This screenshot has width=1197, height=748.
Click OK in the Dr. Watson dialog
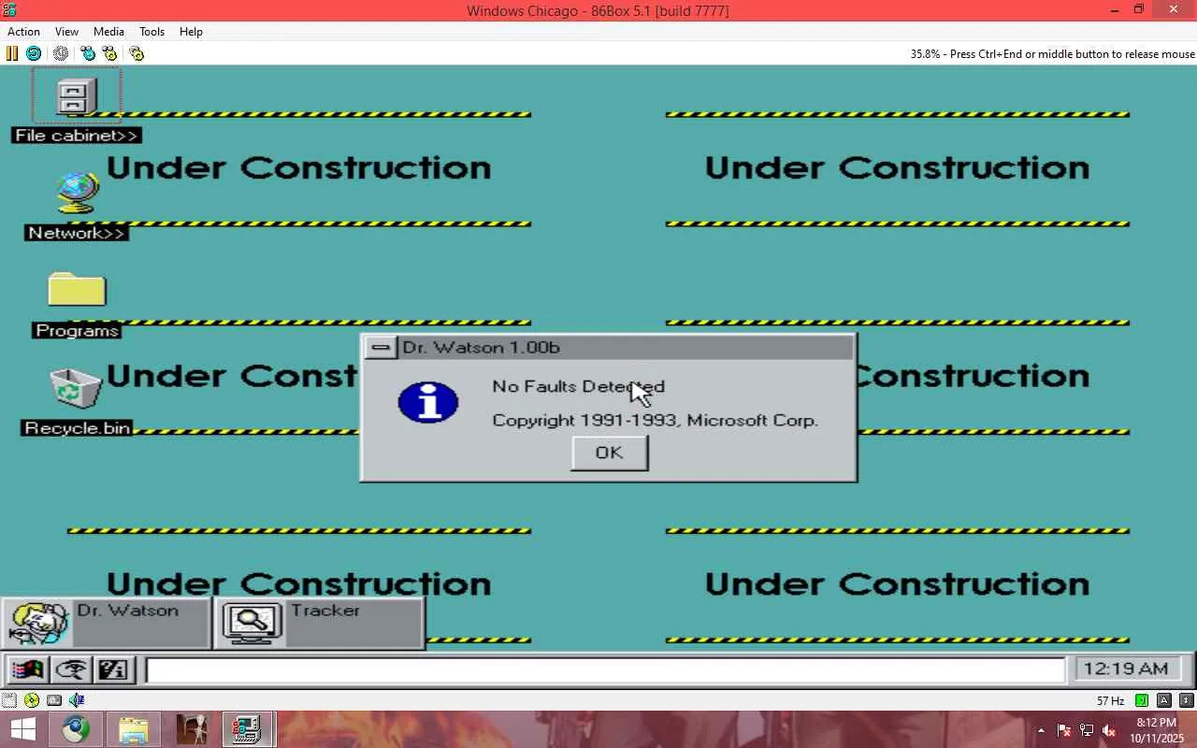609,453
